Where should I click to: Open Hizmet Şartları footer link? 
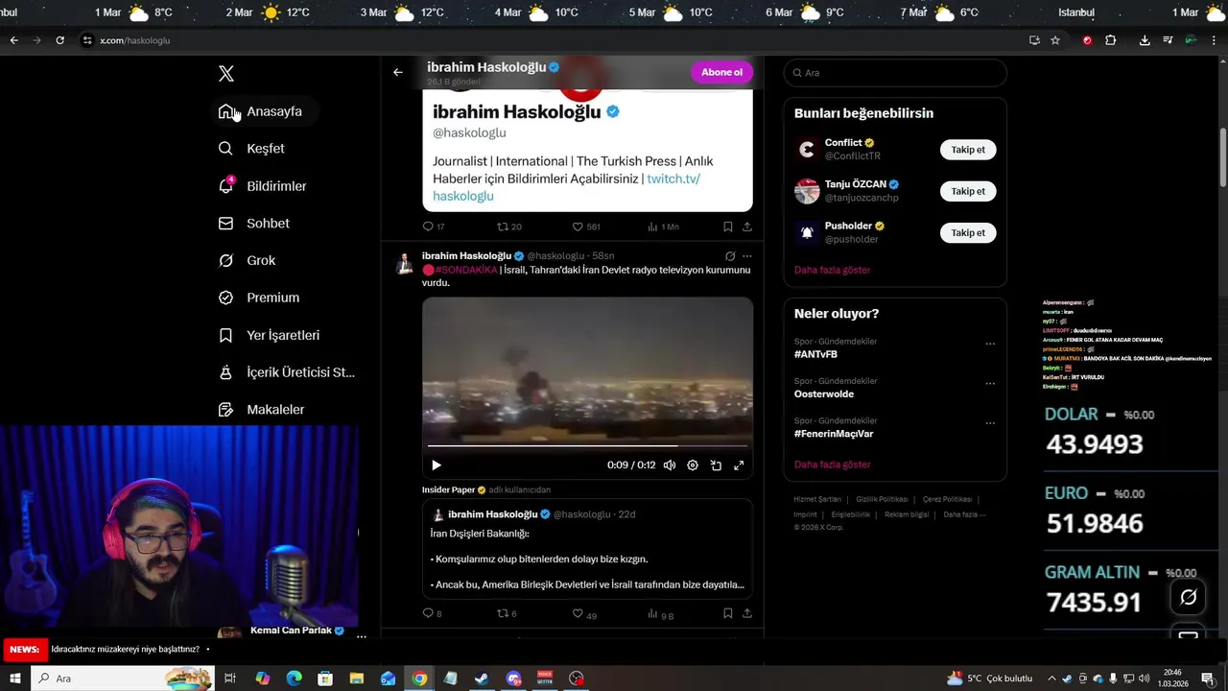pos(817,499)
